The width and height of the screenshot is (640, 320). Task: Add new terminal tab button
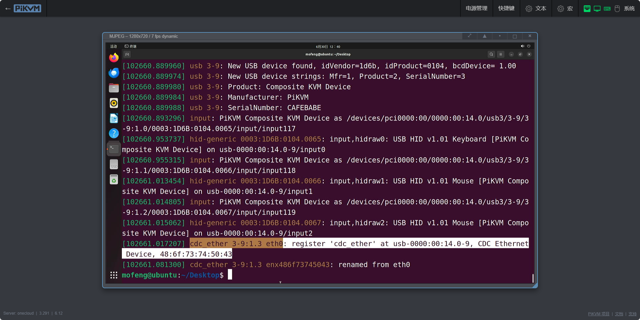127,54
